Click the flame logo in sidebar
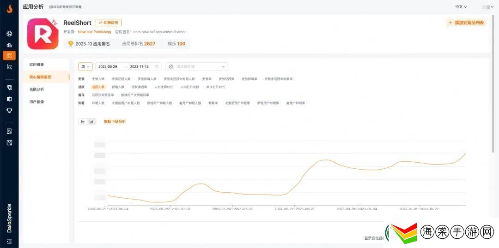Screen dimensions: 499x248 9,9
